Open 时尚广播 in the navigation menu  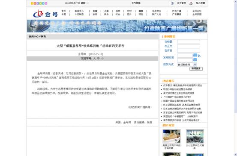pyautogui.click(x=177, y=11)
